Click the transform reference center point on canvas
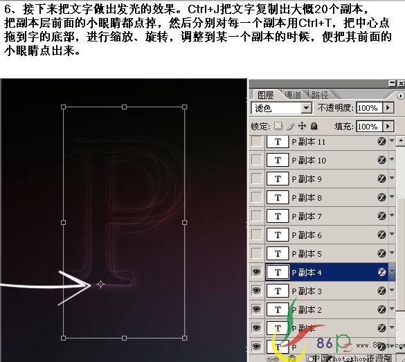This screenshot has height=362, width=405. pyautogui.click(x=100, y=284)
